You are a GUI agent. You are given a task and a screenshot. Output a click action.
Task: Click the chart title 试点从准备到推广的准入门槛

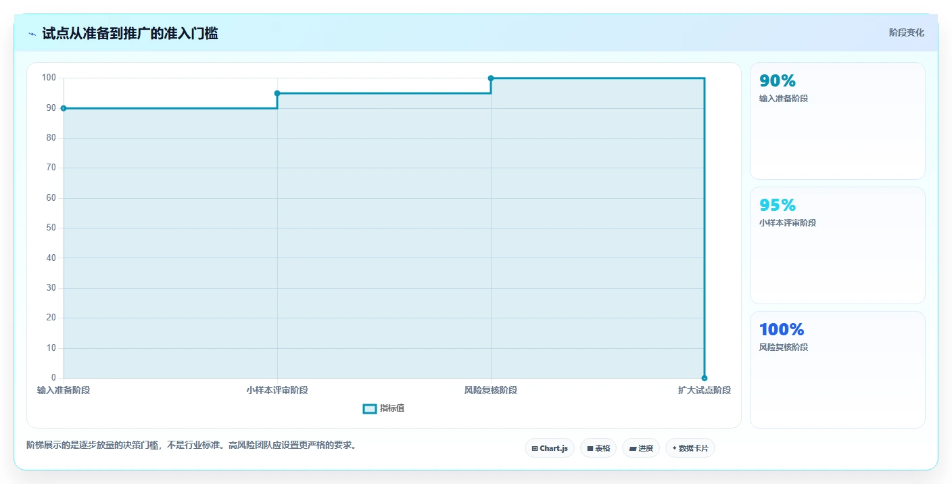[x=130, y=33]
